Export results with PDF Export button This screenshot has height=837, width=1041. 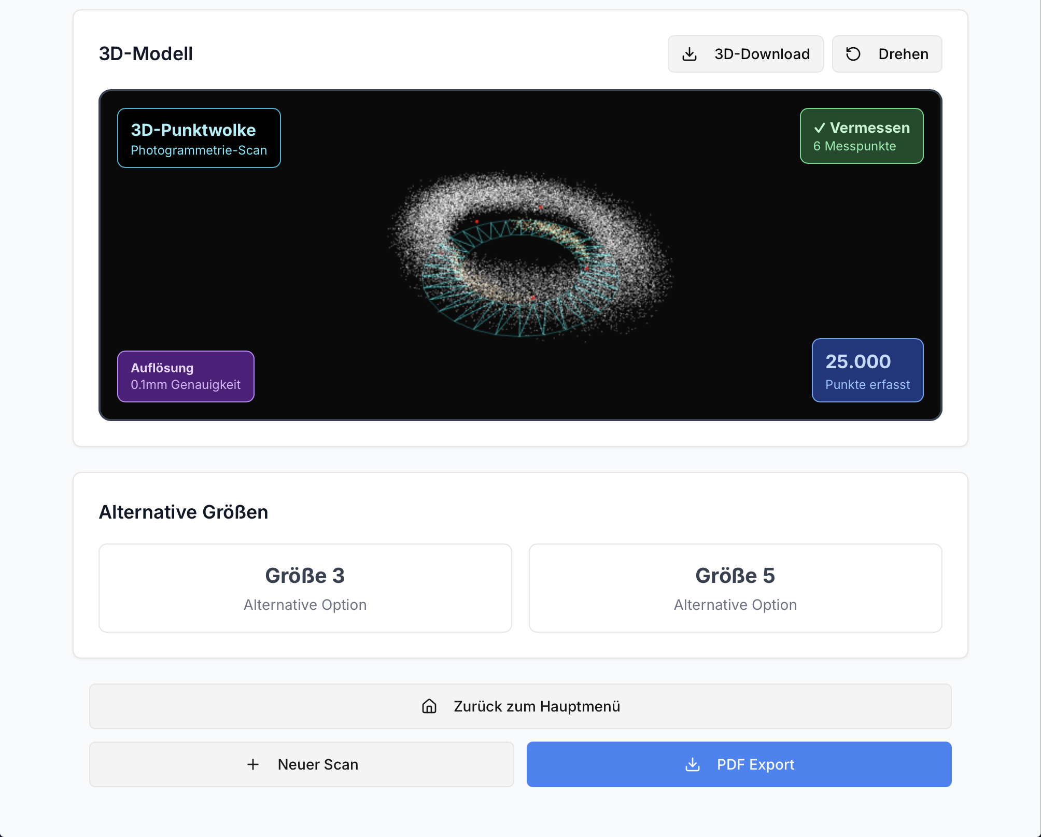(x=739, y=764)
